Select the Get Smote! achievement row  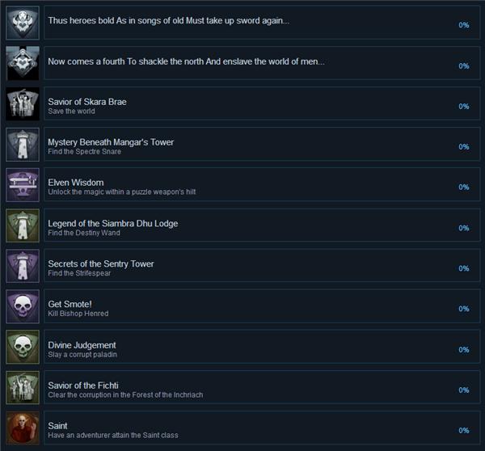[x=262, y=306]
